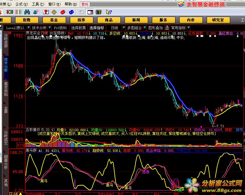The width and height of the screenshot is (245, 195).
Task: Click the red gear icon at chart corner
Action: (x=10, y=33)
